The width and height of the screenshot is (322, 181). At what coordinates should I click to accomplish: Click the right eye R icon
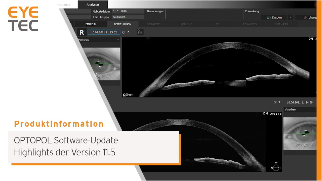[x=82, y=32]
